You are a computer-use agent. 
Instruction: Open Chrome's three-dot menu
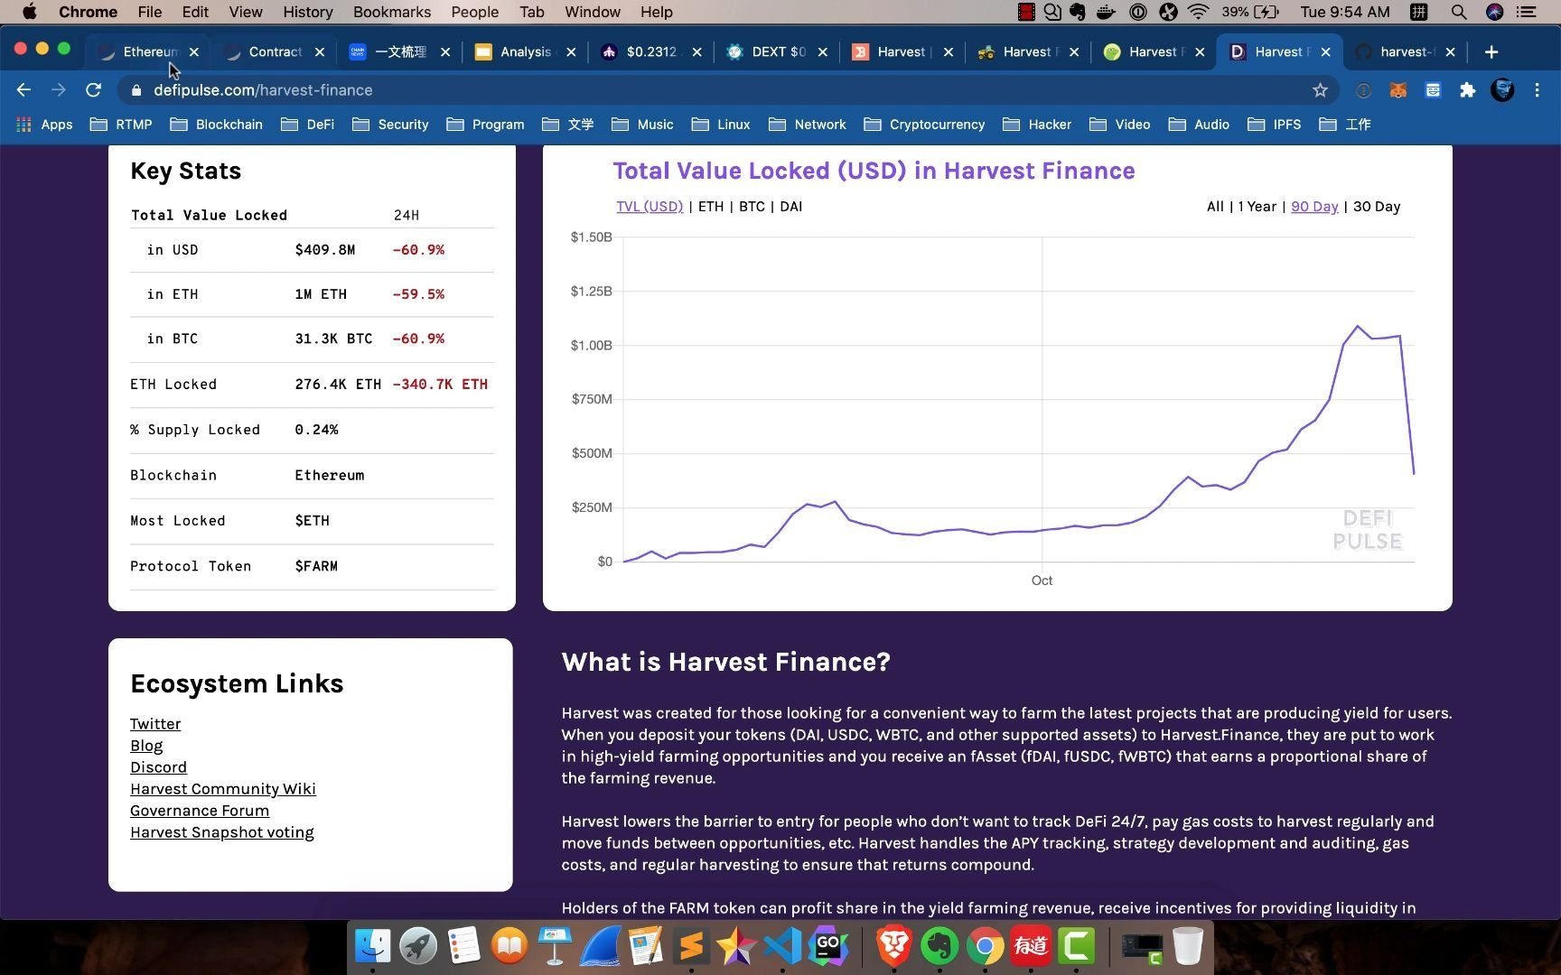[x=1537, y=90]
